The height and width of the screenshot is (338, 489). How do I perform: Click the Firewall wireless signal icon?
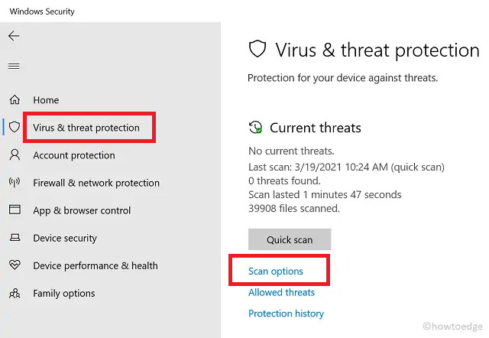coord(15,183)
